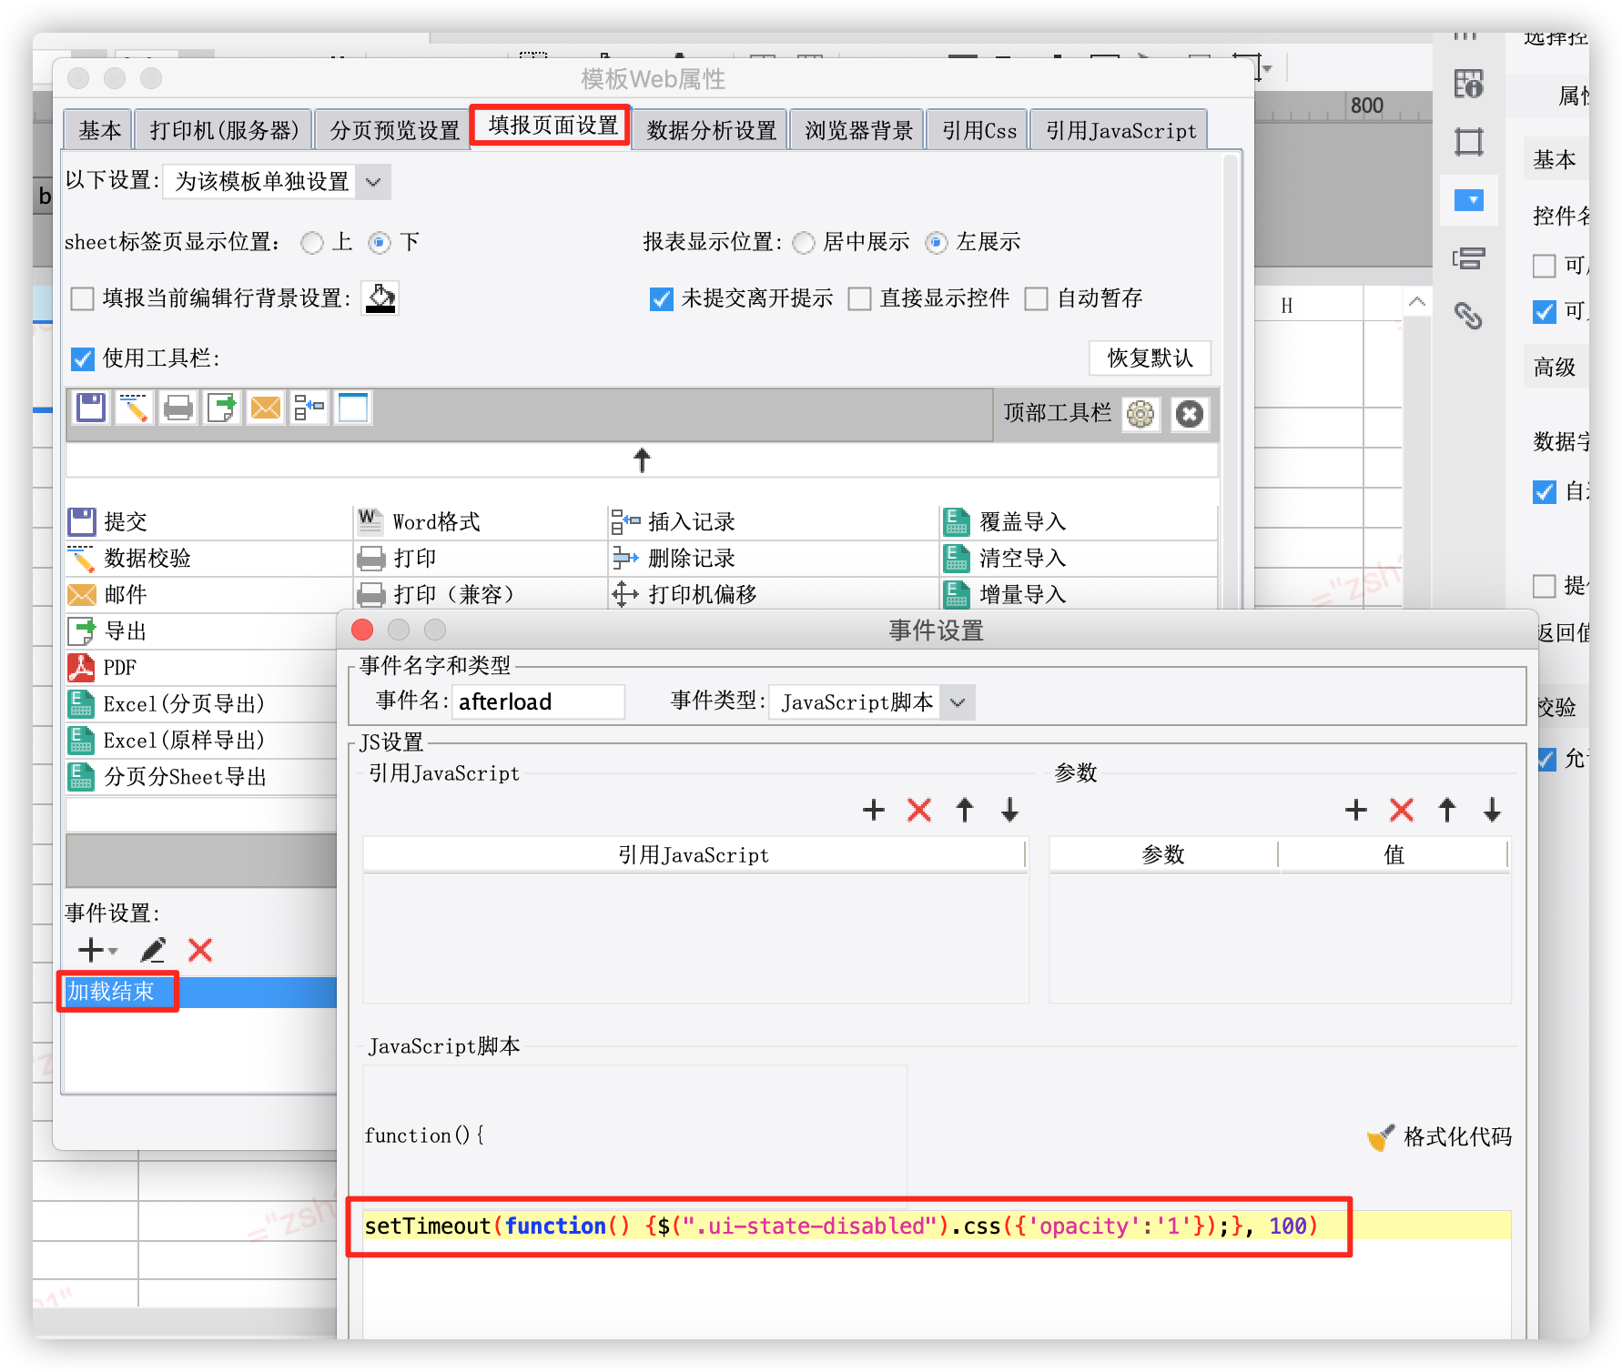
Task: Click the remove toolbar circle X icon
Action: [x=1190, y=415]
